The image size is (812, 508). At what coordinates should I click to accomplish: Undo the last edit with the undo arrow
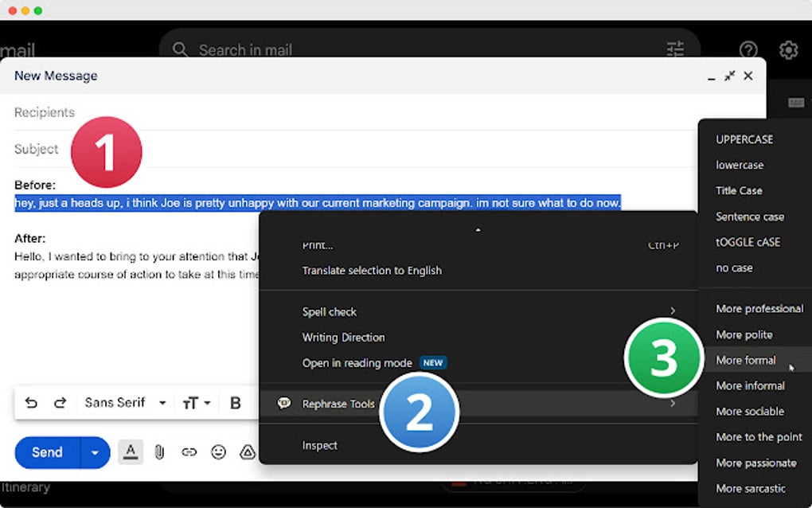(30, 402)
